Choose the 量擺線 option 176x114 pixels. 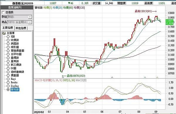click(8, 58)
